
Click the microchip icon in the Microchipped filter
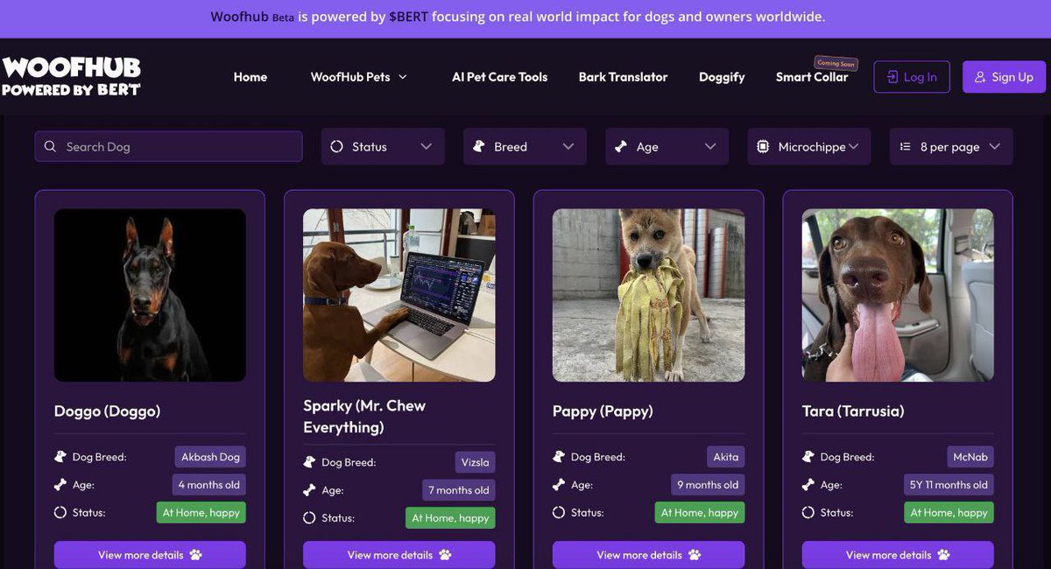pyautogui.click(x=762, y=146)
